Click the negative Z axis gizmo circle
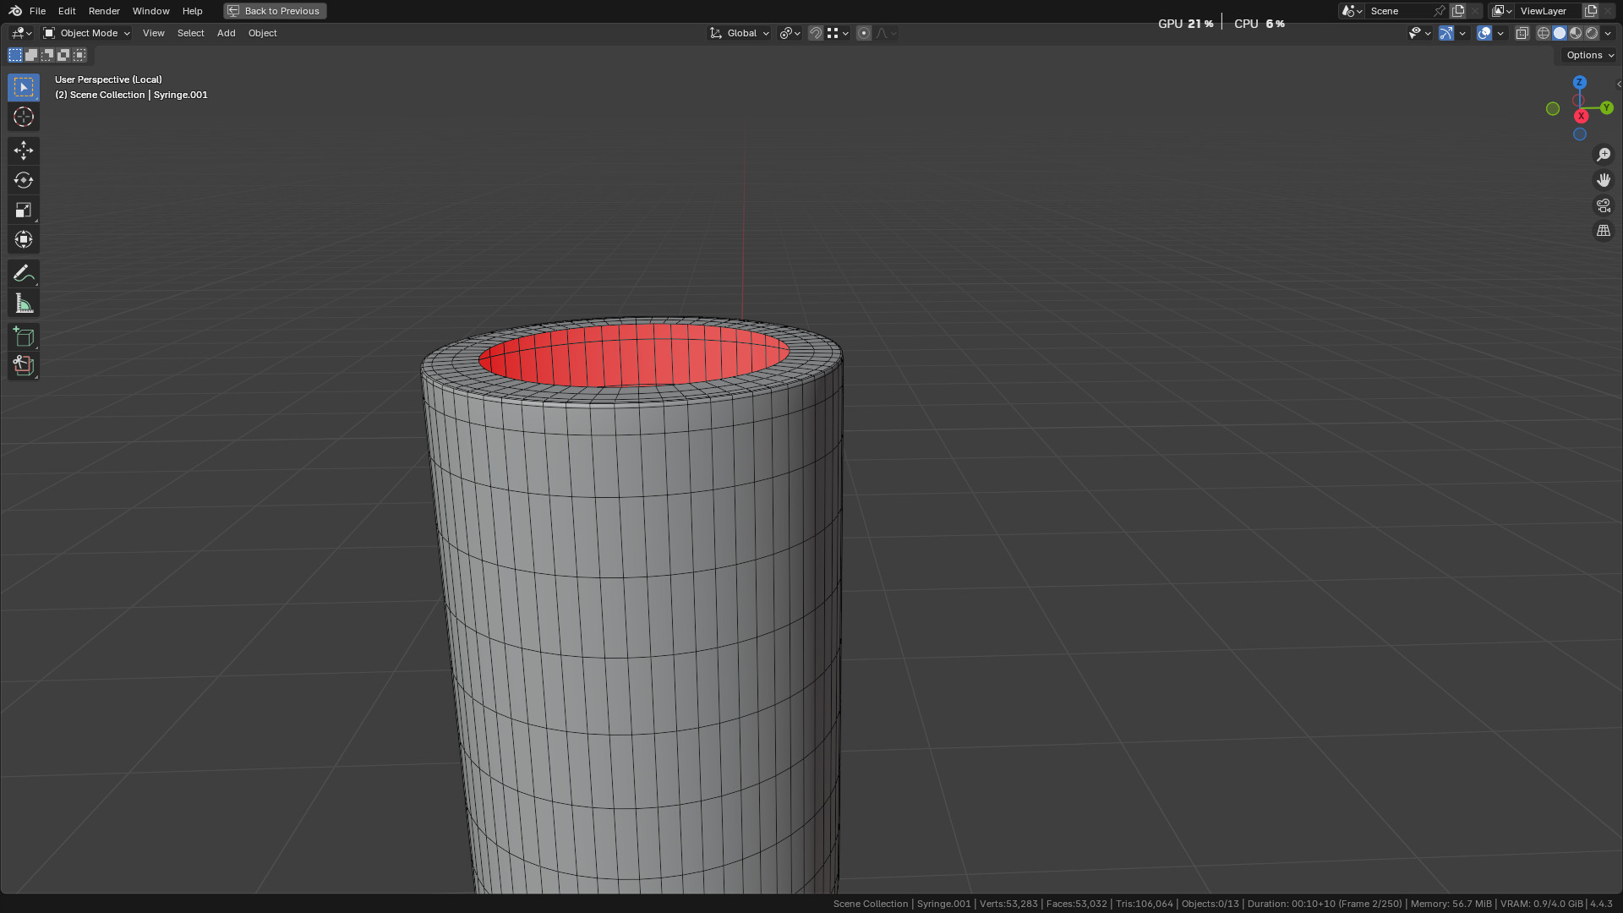The height and width of the screenshot is (913, 1623). coord(1580,134)
